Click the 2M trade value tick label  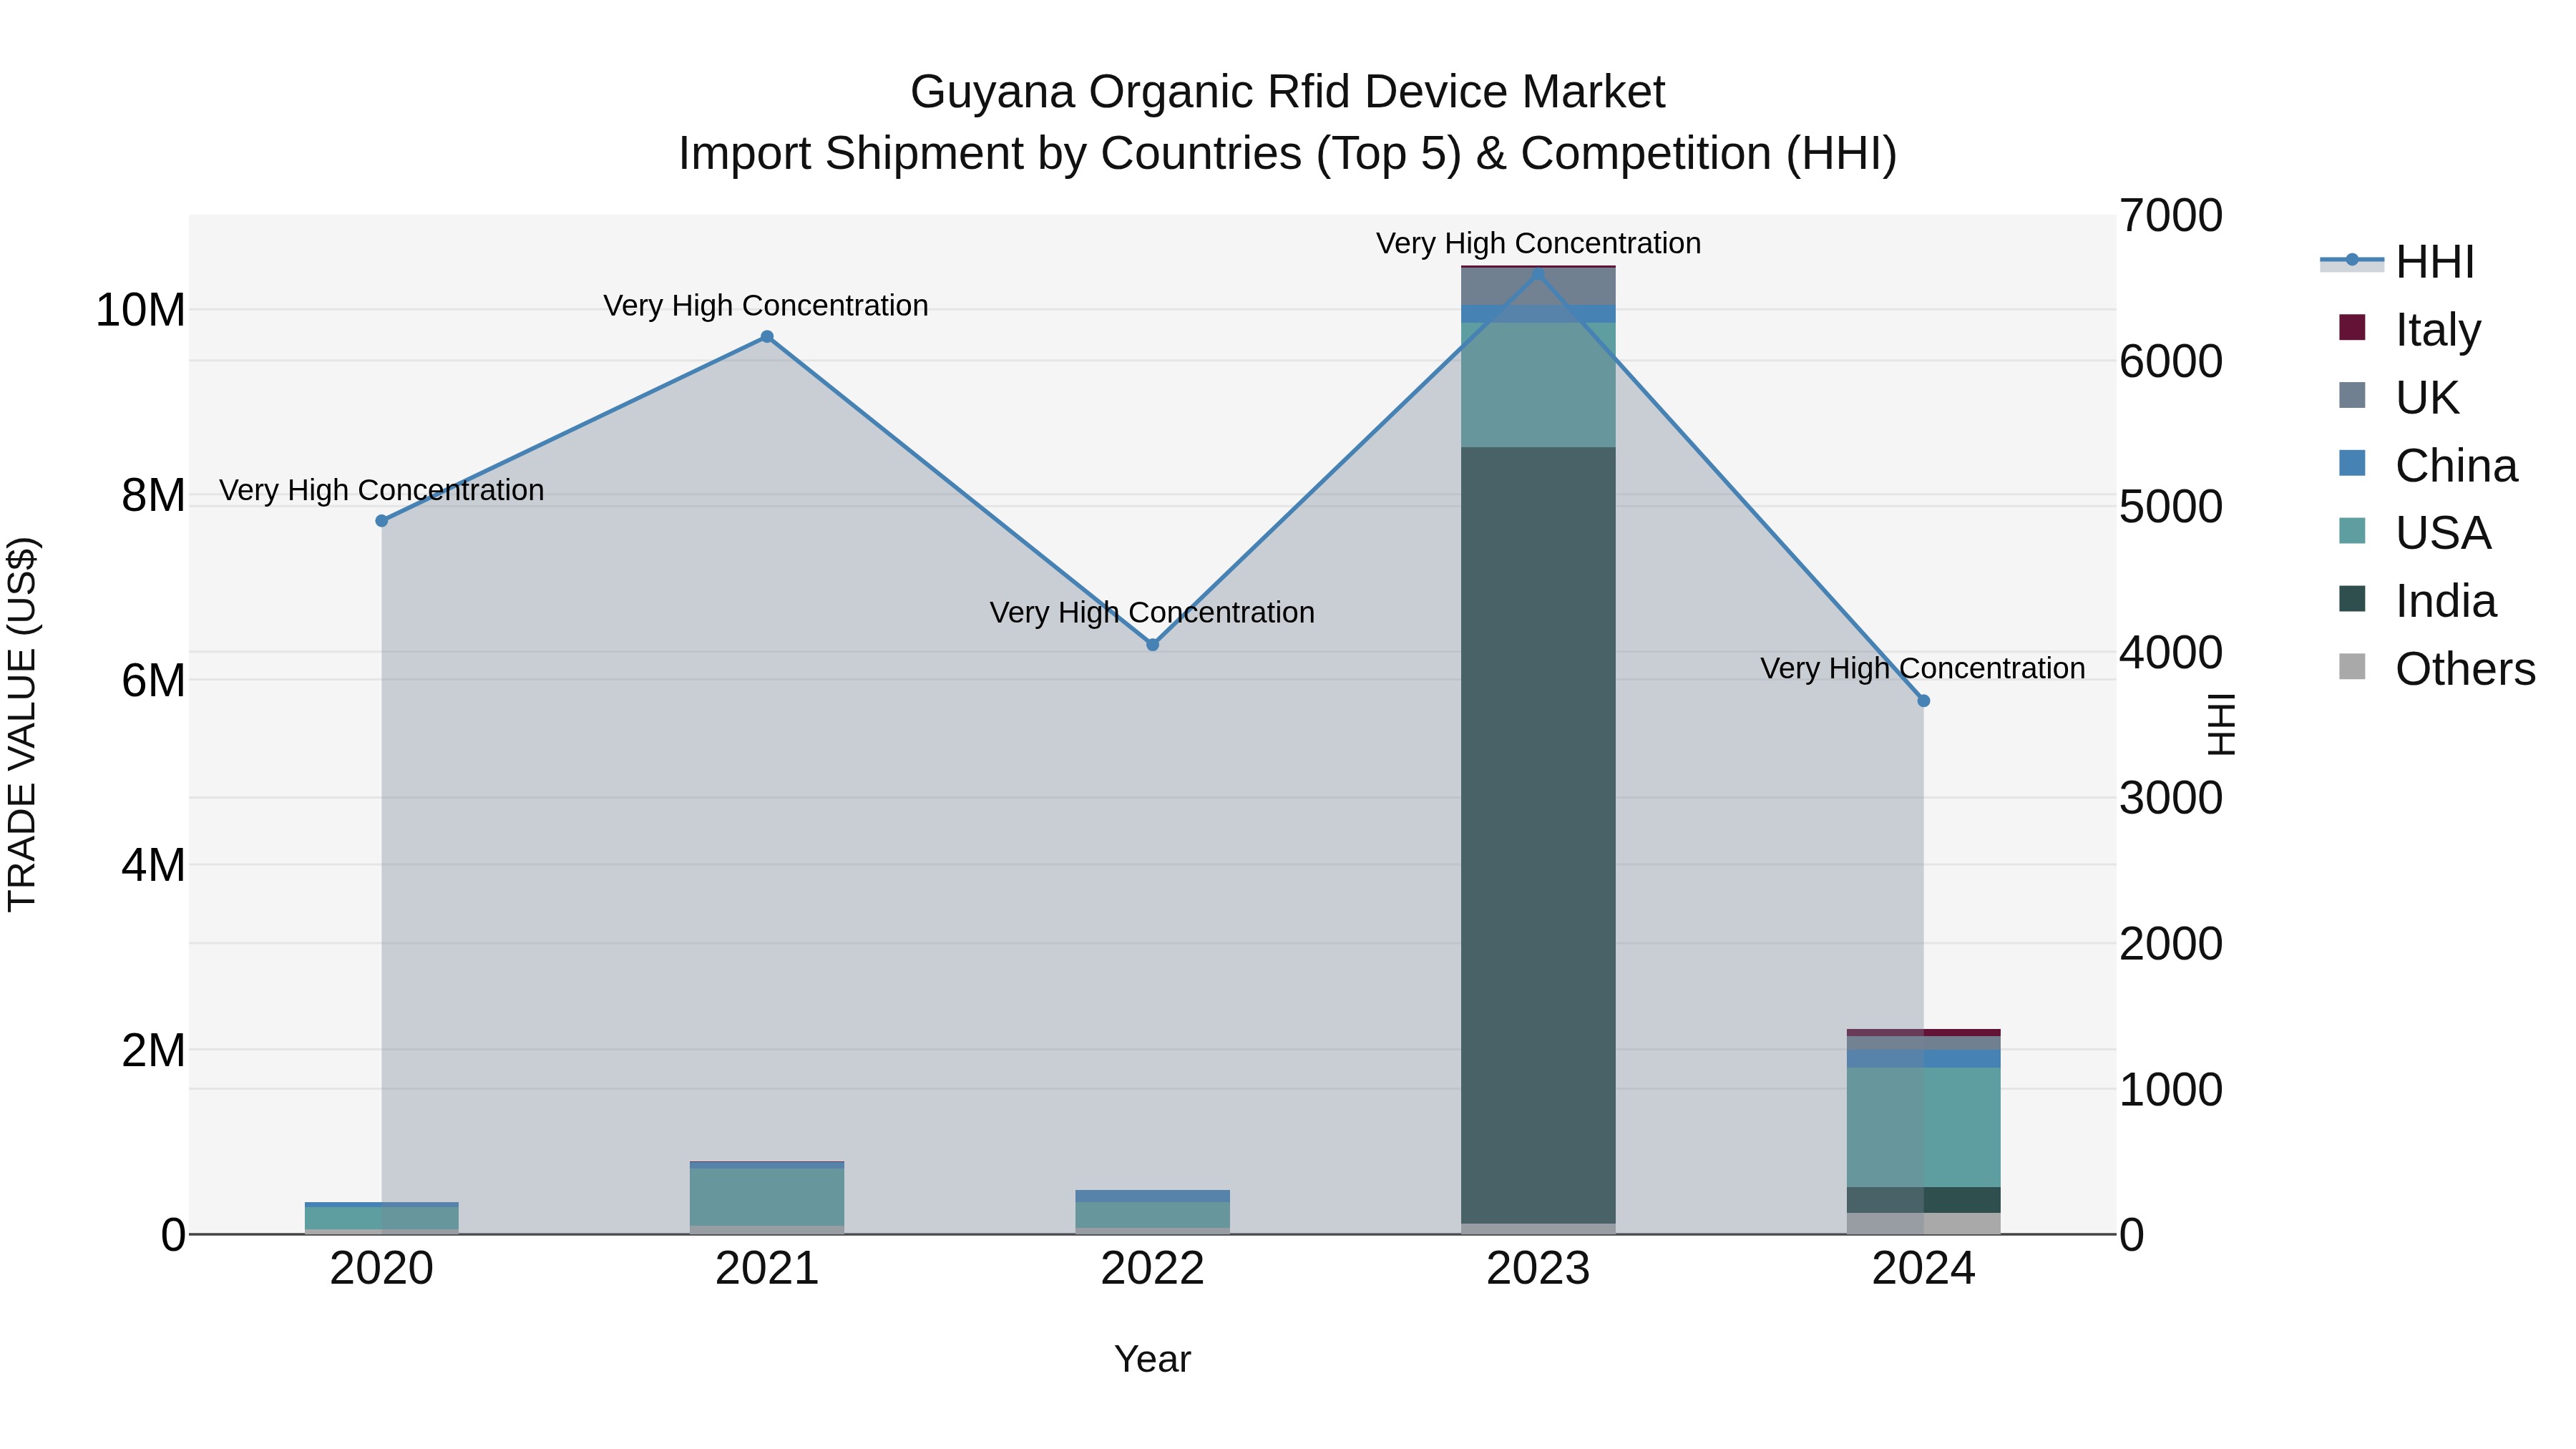(x=153, y=1050)
